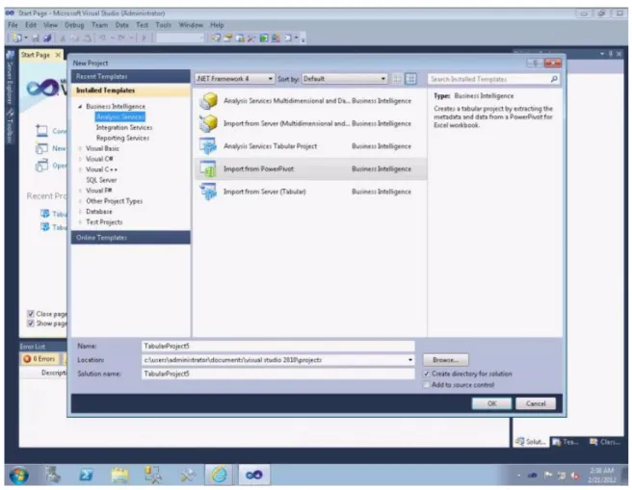This screenshot has height=490, width=632.
Task: Click the 0 Errors filter button
Action: click(x=39, y=359)
